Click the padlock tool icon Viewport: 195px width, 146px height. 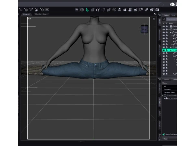[152, 10]
